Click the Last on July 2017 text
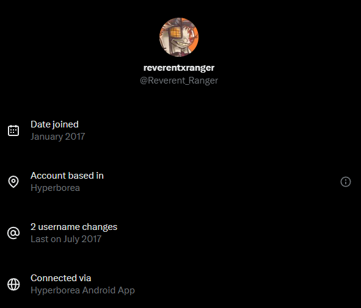Image resolution: width=361 pixels, height=308 pixels. tap(66, 239)
